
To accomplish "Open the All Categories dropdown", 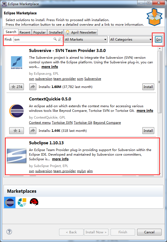I will [x=131, y=39].
